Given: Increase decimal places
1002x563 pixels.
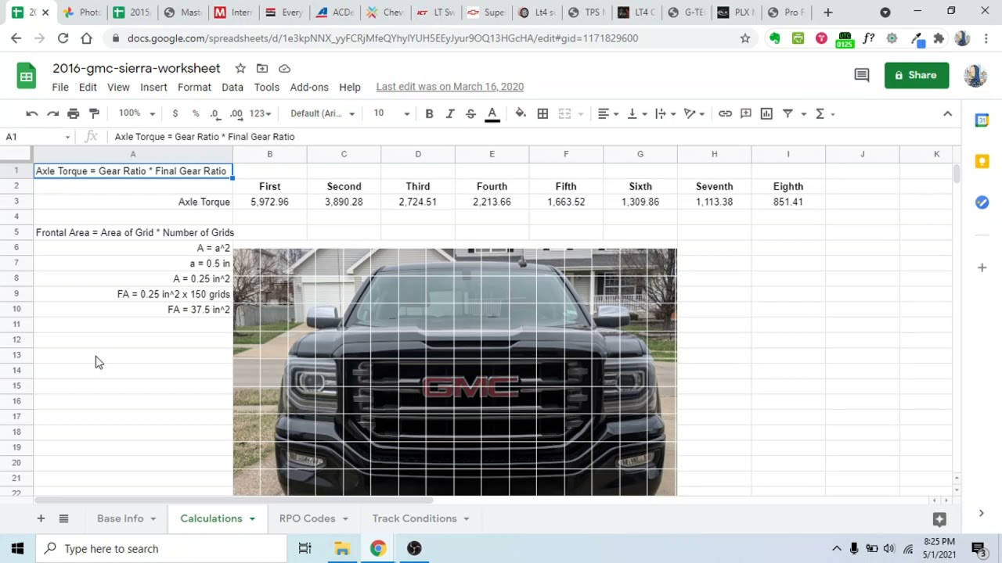Looking at the screenshot, I should coord(236,113).
